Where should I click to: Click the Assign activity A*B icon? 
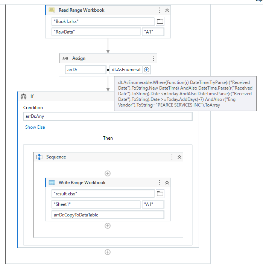[x=65, y=58]
